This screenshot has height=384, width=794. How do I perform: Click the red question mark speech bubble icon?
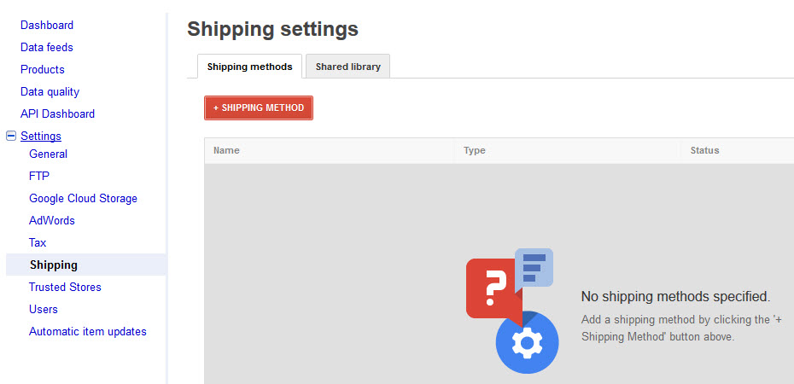(x=493, y=290)
